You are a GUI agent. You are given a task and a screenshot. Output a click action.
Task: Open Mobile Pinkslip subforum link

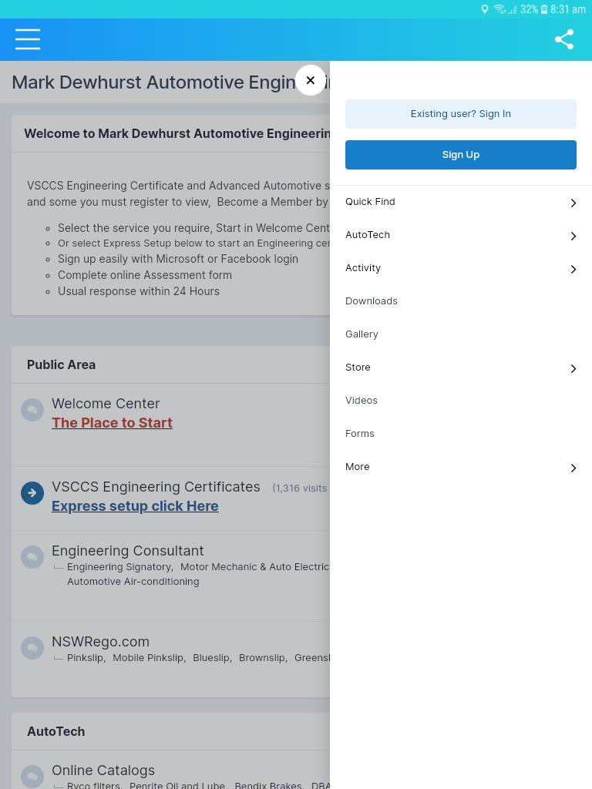(148, 658)
